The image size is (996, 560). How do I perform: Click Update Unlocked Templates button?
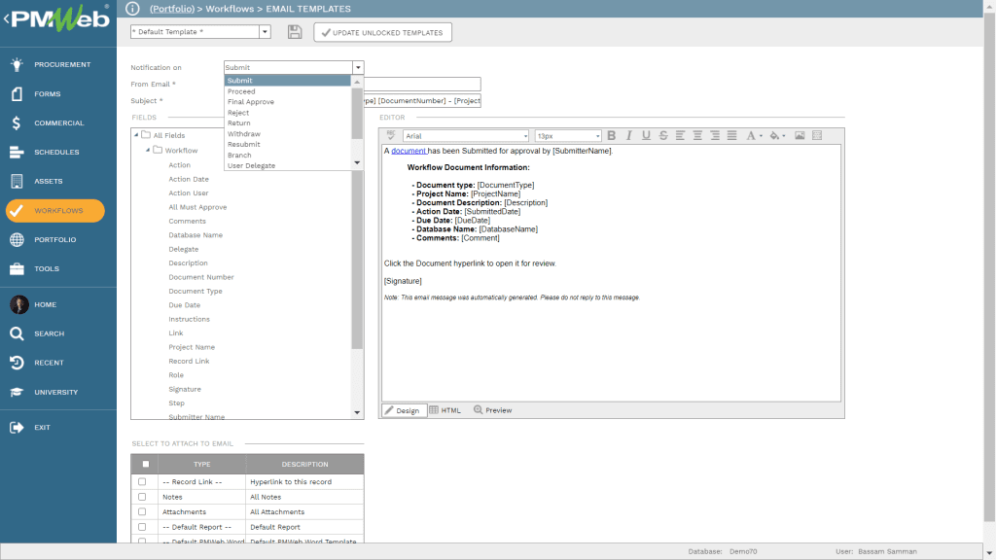382,32
